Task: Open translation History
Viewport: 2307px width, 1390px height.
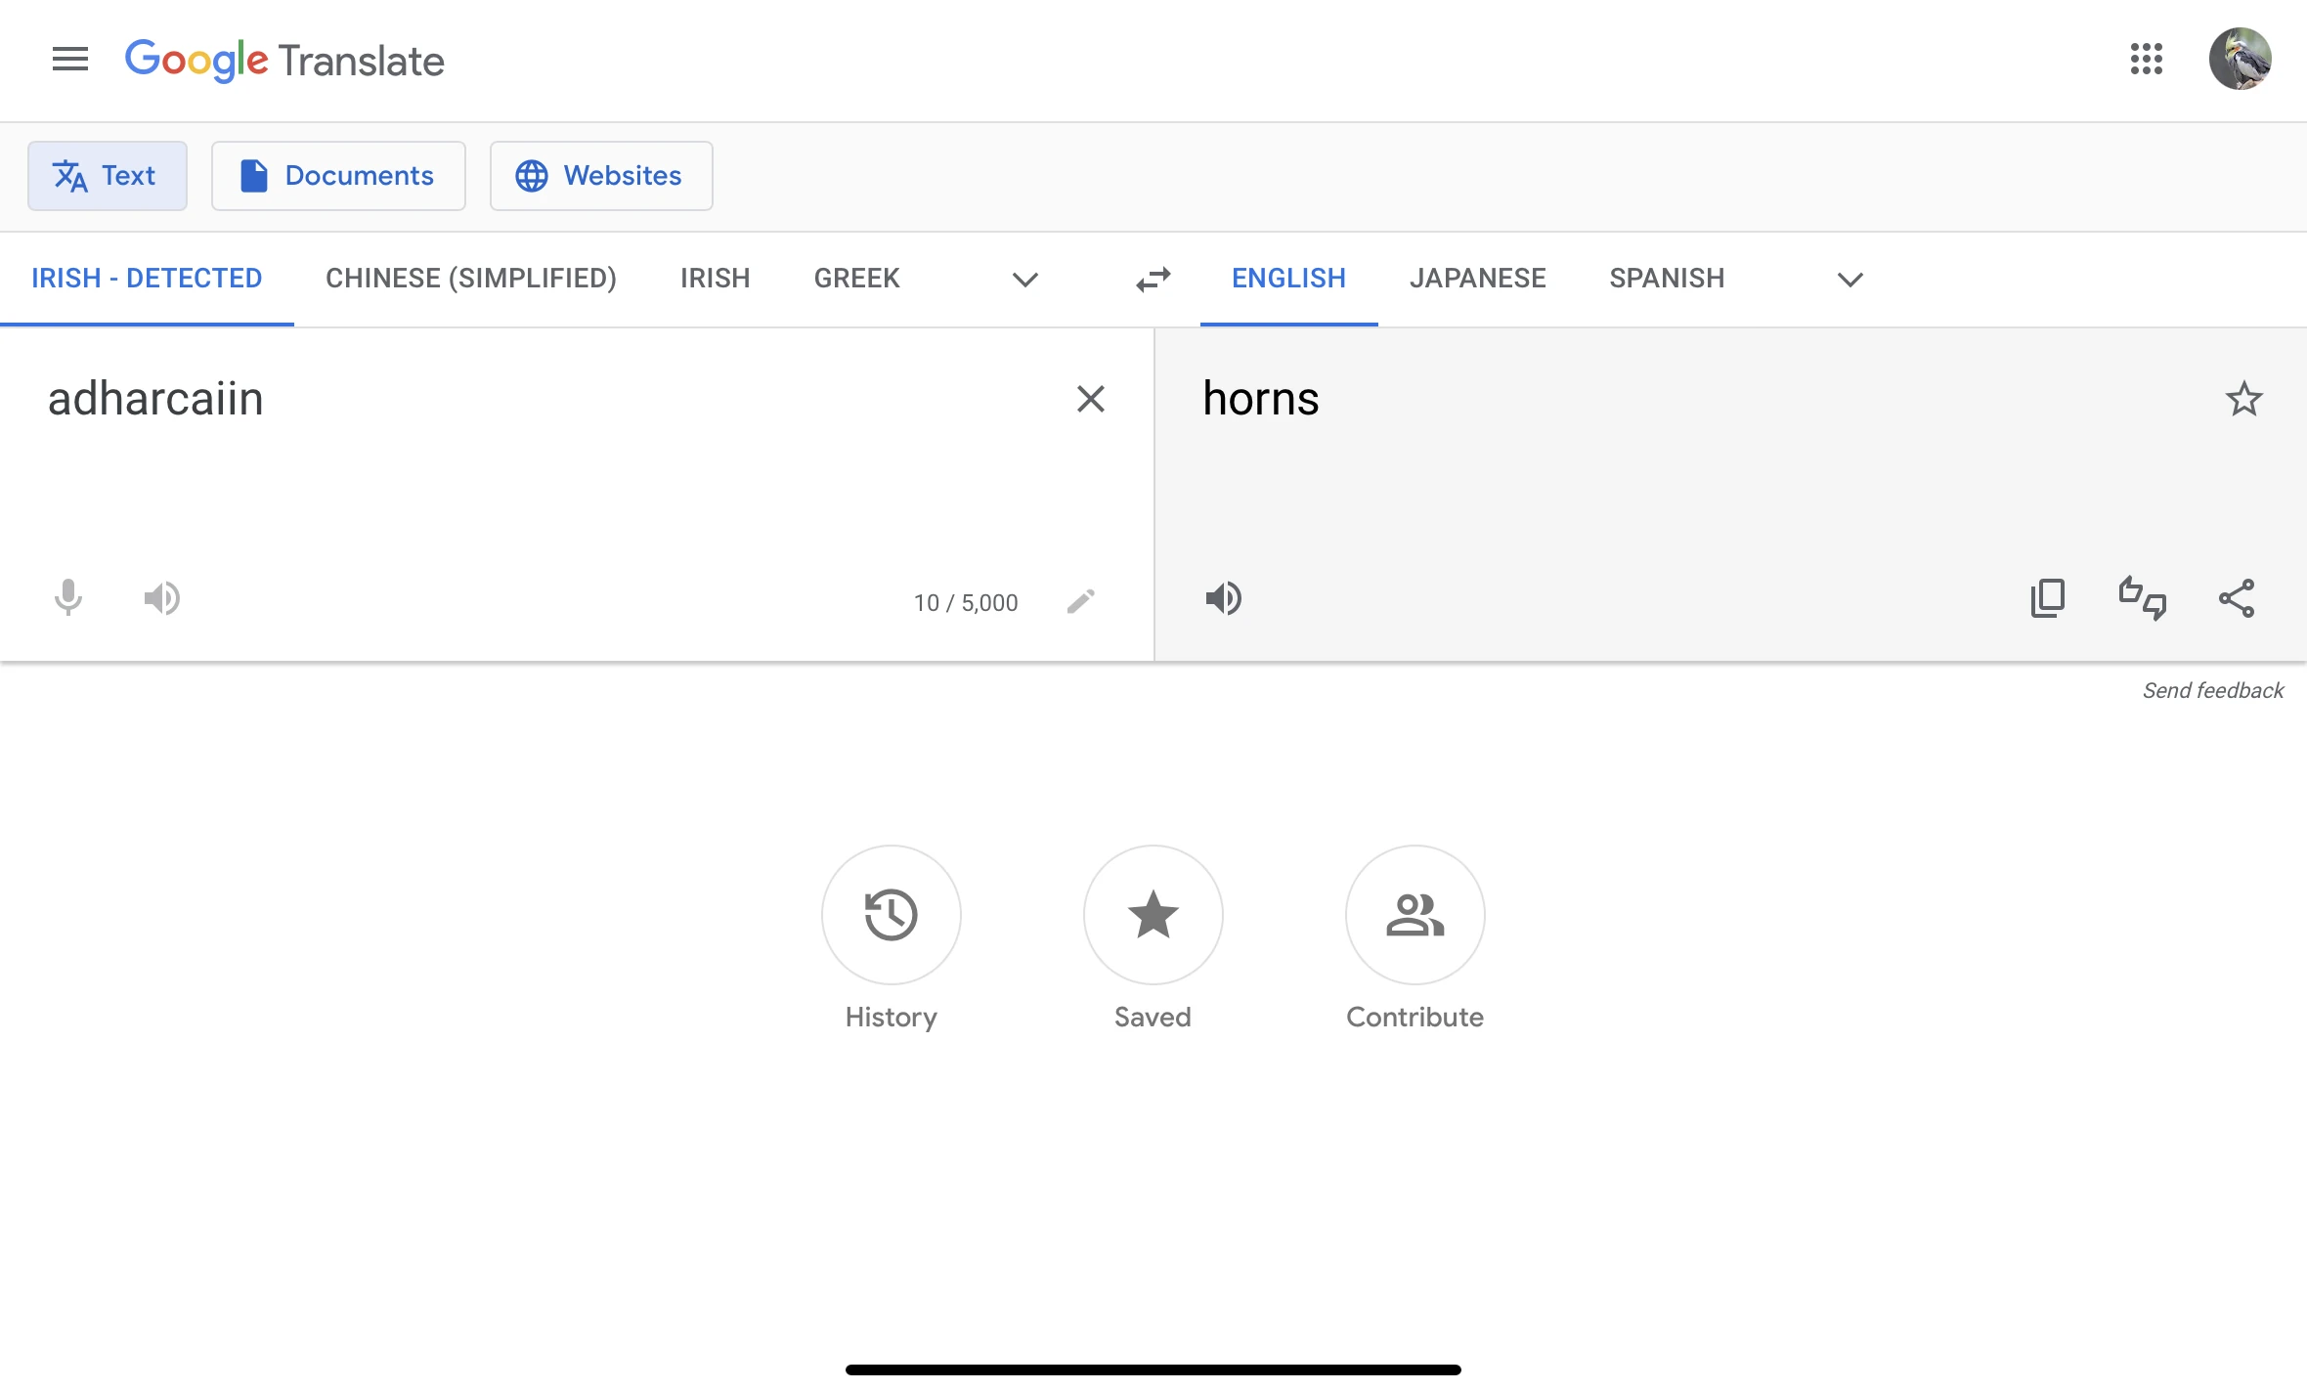Action: (891, 915)
